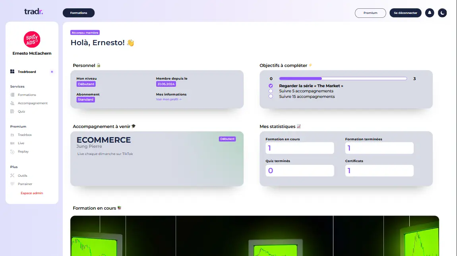Viewport: 457px width, 256px height.
Task: Open the ECOMMERCE accompagnement card
Action: [157, 159]
